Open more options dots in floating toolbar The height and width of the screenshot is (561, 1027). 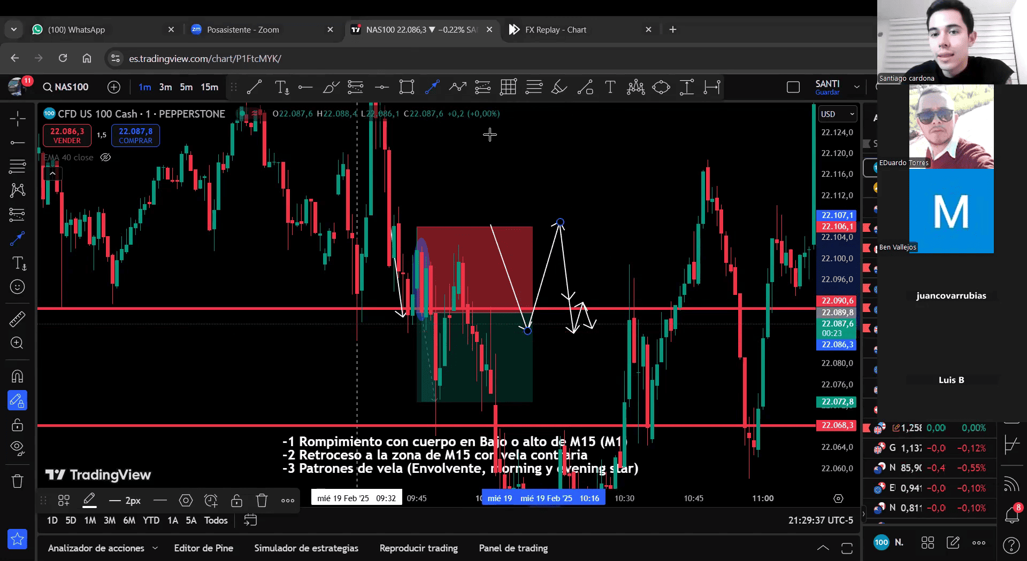288,501
